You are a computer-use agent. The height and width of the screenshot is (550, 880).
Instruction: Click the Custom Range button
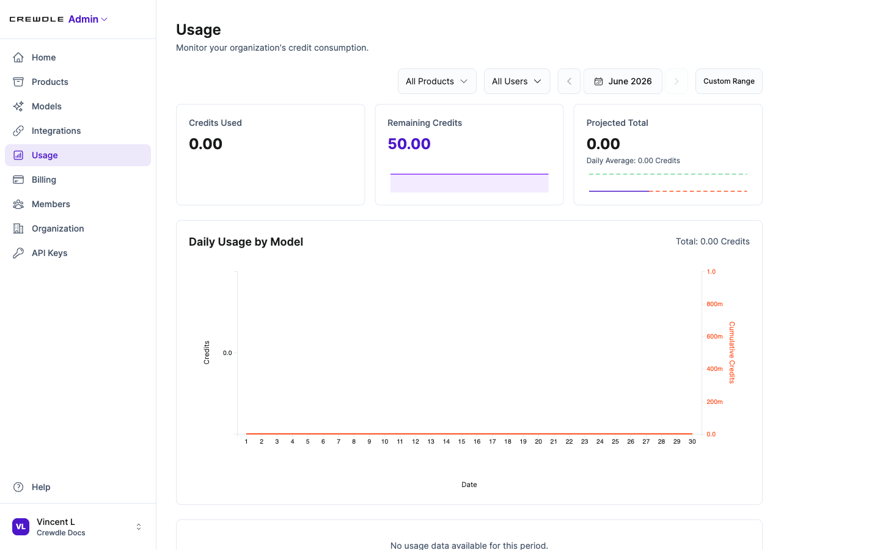[729, 81]
